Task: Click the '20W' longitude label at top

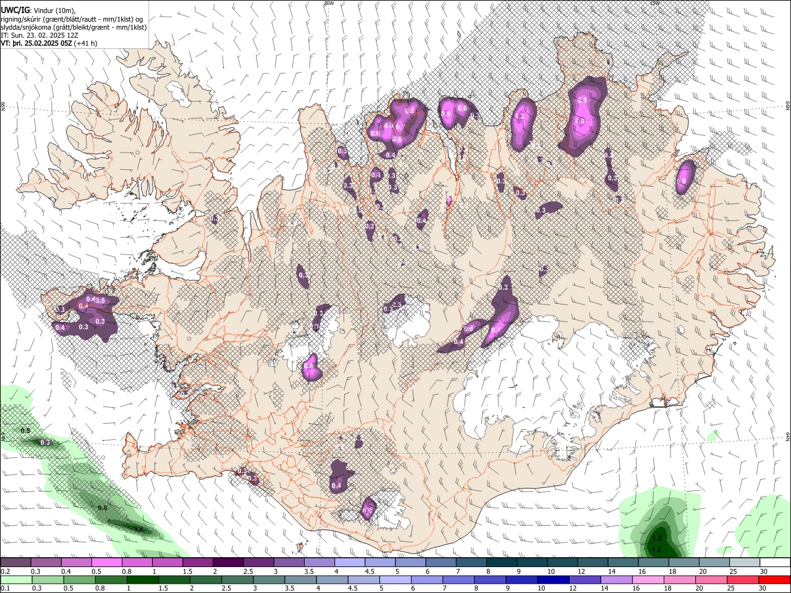Action: tap(329, 3)
